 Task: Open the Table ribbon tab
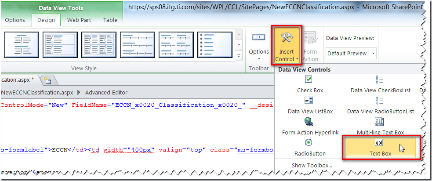click(x=110, y=20)
